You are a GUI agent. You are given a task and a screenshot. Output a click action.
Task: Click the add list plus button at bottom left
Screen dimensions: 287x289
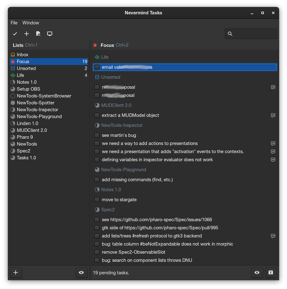16,272
